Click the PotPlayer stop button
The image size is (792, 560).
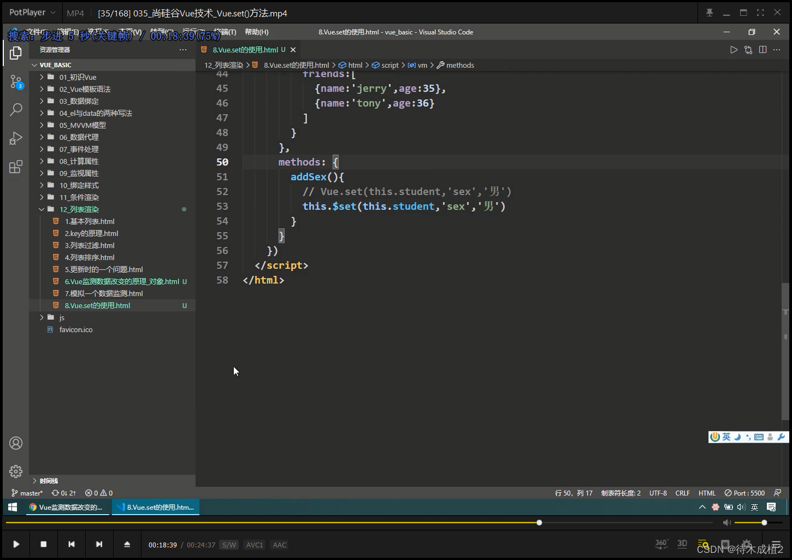tap(44, 544)
